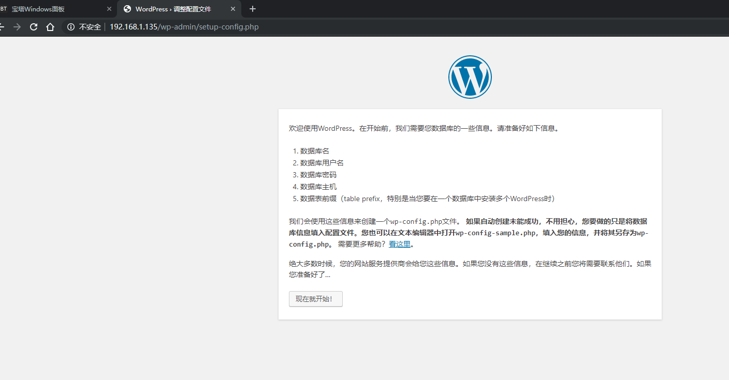Click the address bar URL

(x=184, y=27)
